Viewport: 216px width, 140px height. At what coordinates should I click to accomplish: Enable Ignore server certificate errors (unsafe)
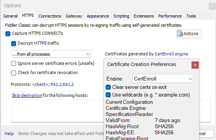click(x=13, y=64)
